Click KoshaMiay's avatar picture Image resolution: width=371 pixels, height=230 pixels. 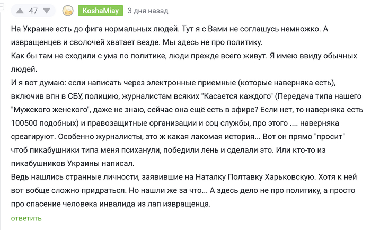(x=68, y=11)
